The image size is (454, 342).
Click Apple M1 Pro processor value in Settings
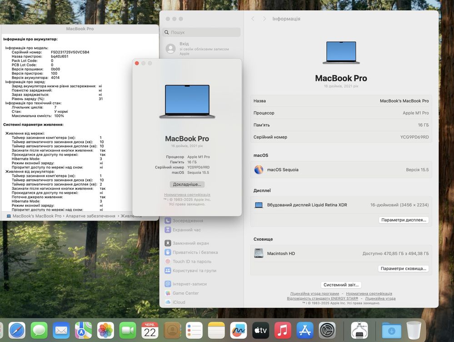click(415, 113)
